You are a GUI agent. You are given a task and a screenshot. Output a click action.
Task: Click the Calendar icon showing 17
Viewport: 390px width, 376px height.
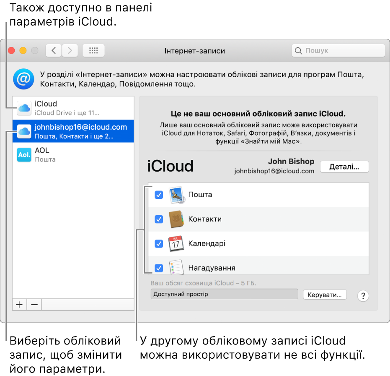[x=176, y=243]
